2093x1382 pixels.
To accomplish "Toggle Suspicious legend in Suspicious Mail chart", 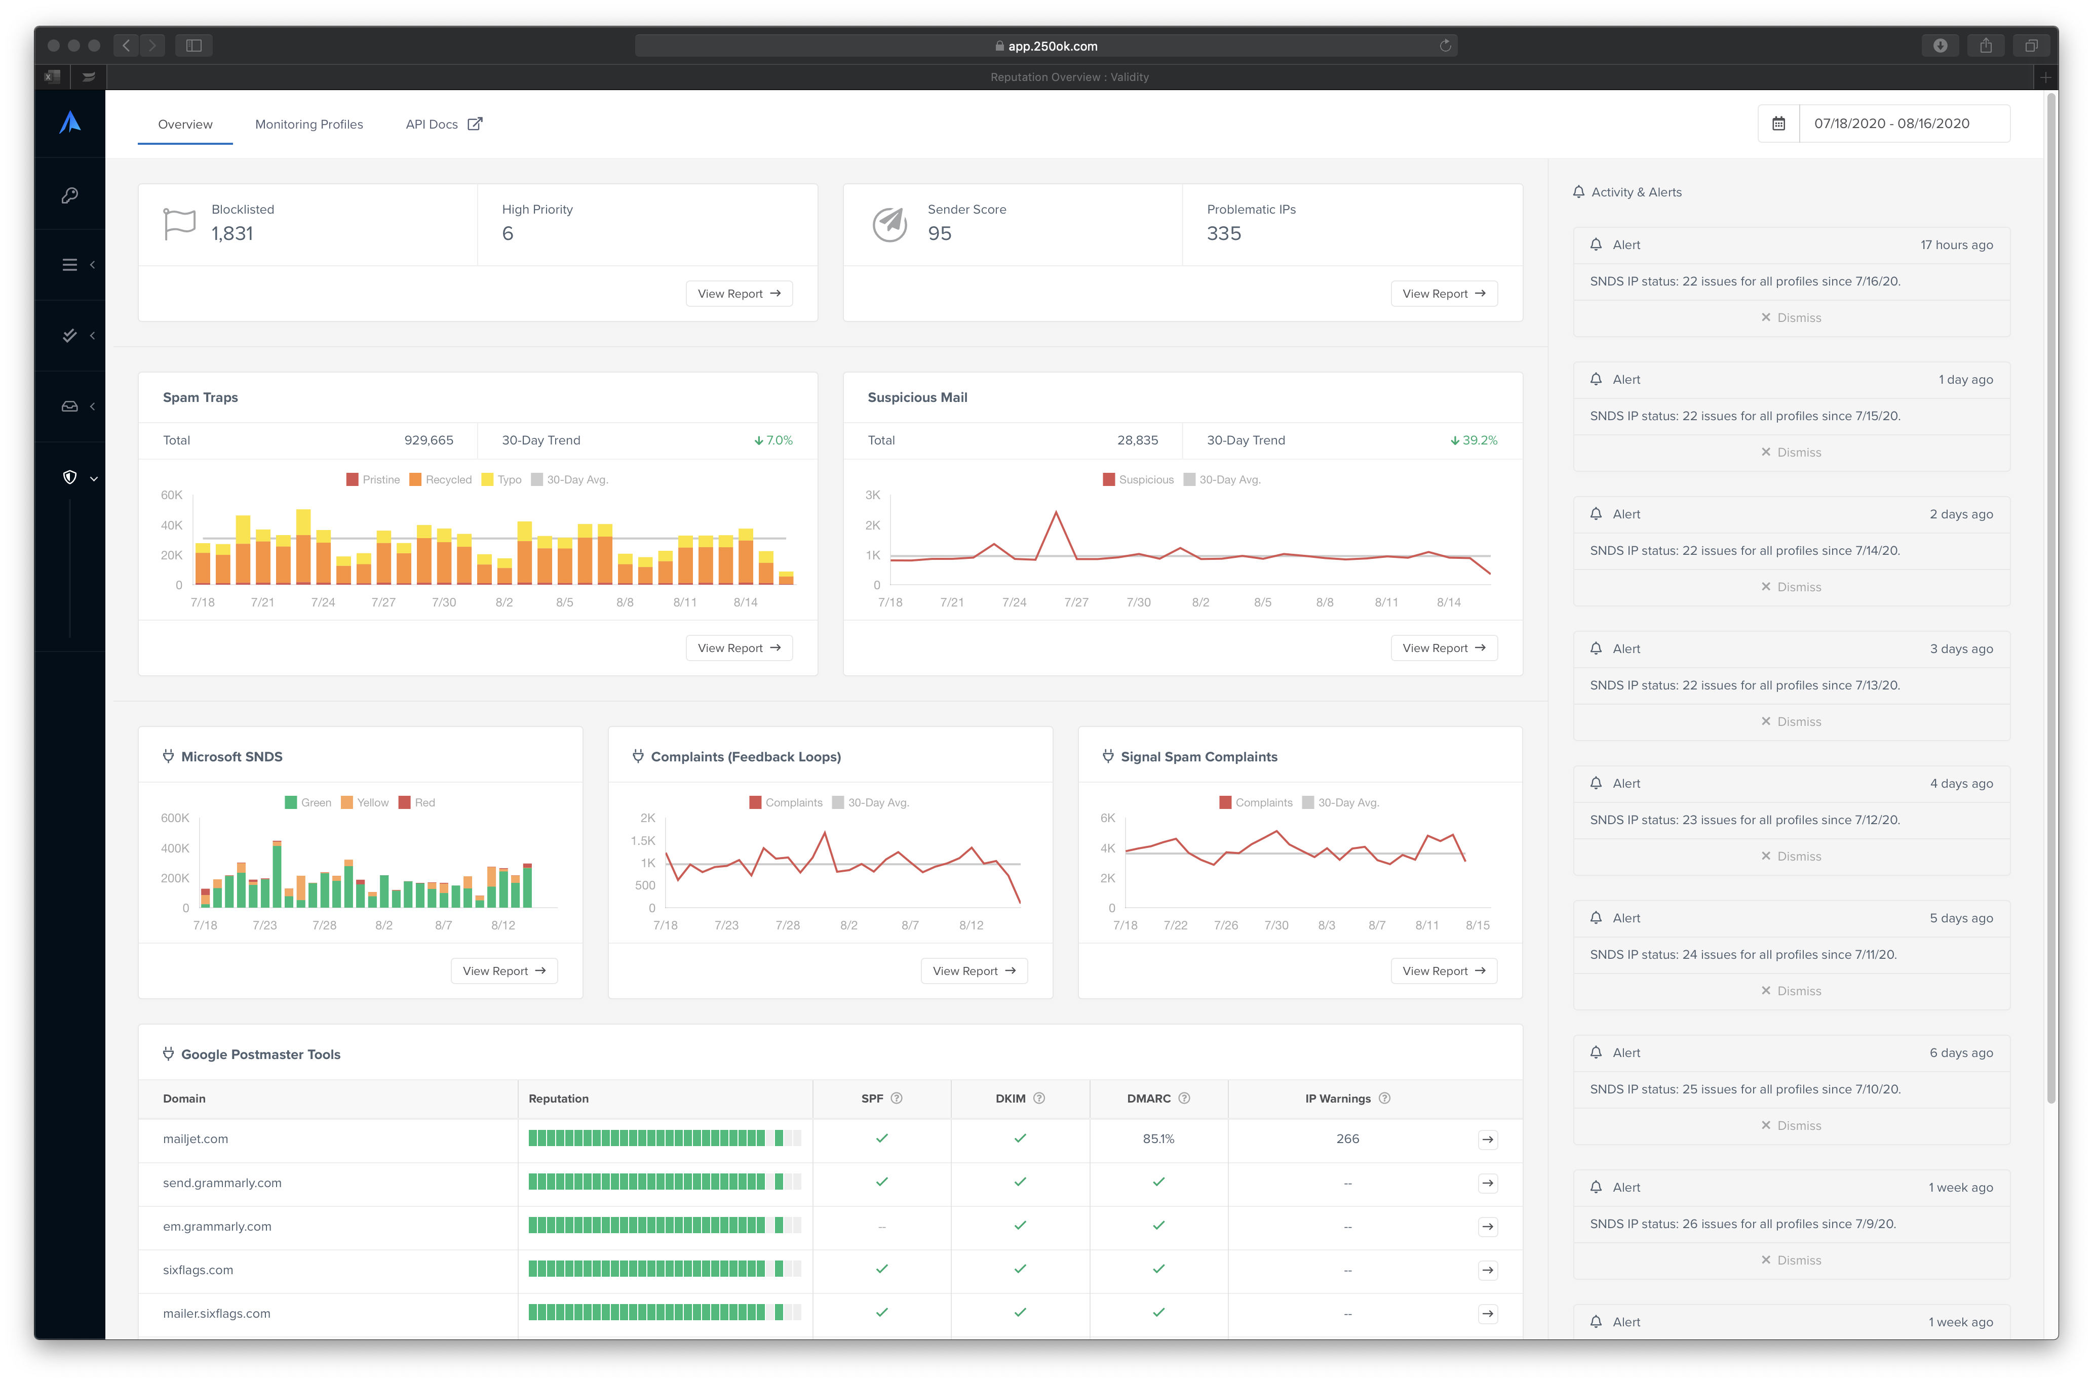I will tap(1137, 479).
